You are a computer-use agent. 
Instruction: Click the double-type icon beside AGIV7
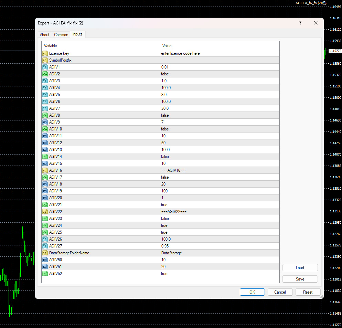[45, 108]
